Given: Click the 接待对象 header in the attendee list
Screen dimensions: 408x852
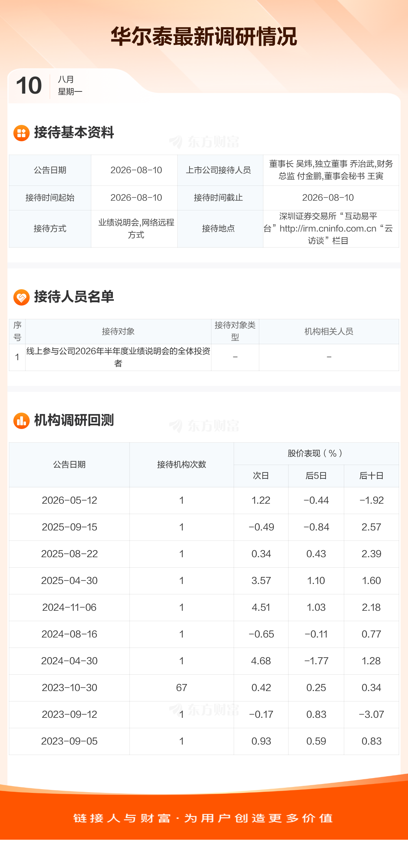Looking at the screenshot, I should (118, 332).
